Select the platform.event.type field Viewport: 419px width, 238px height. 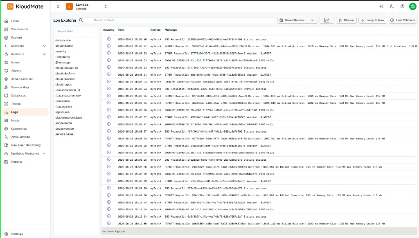coord(69,117)
